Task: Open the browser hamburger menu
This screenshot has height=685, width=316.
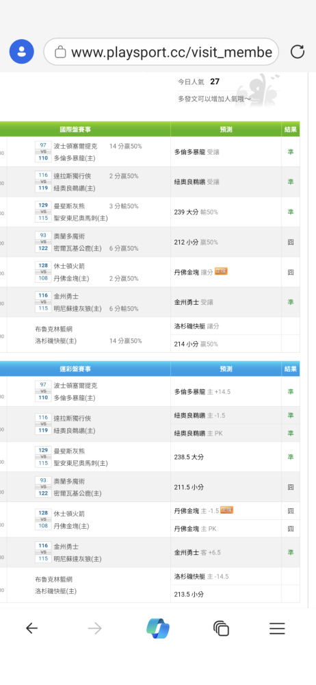Action: point(277,628)
